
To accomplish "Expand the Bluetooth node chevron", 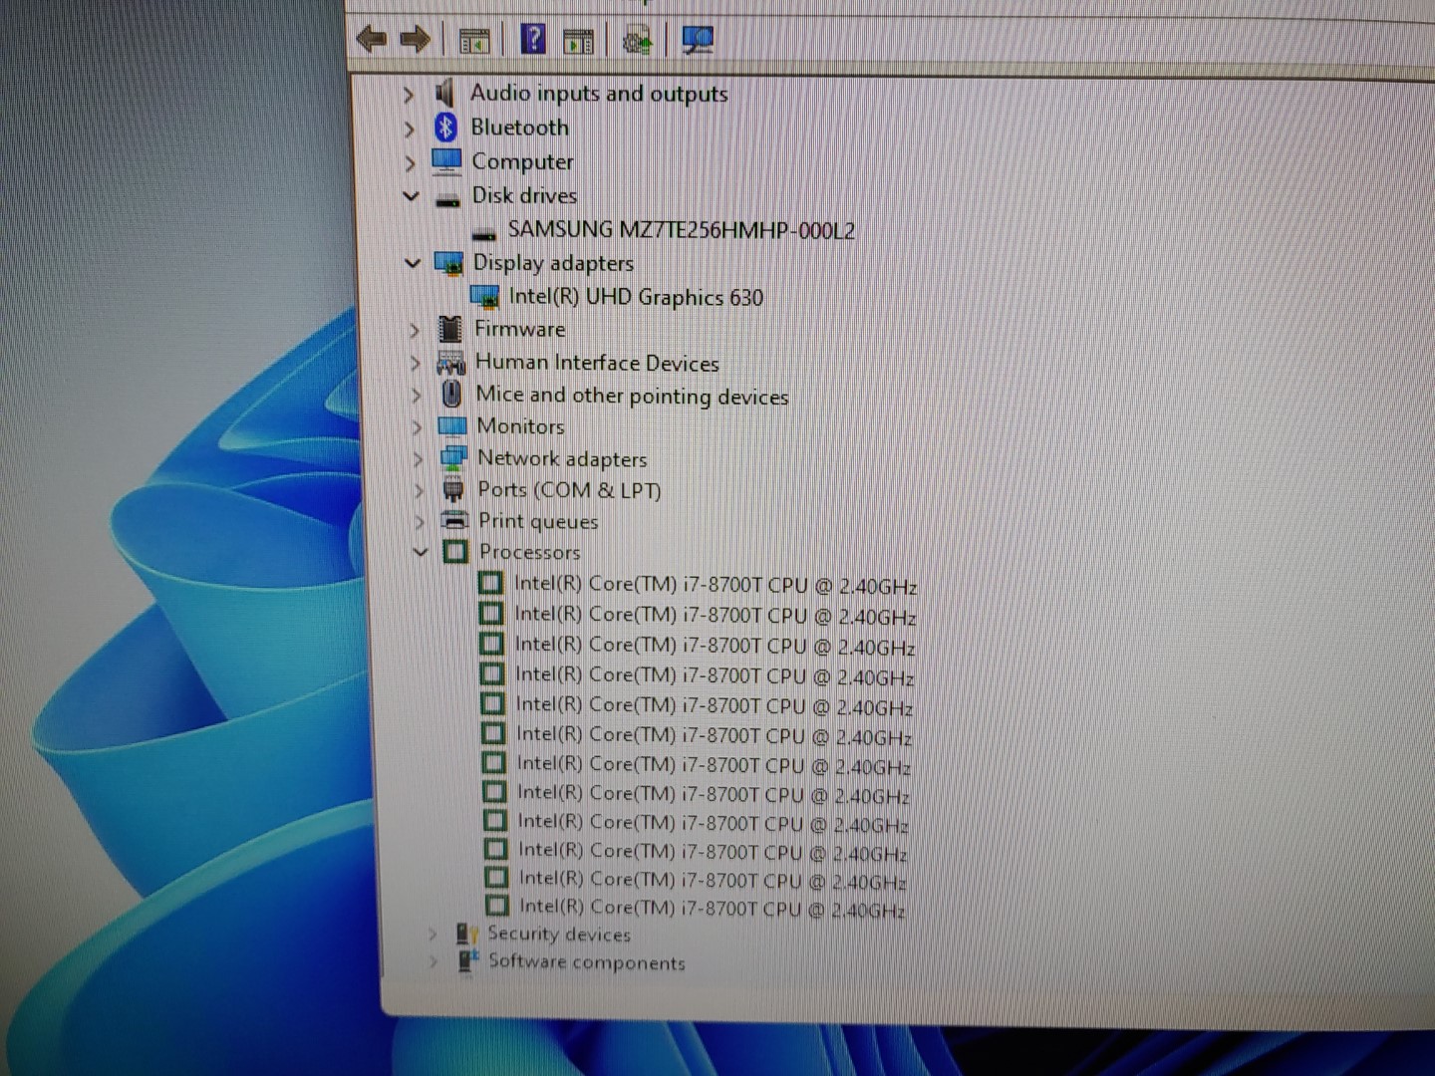I will (x=409, y=129).
